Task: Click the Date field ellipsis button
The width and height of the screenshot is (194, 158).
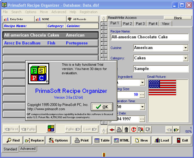Action: pyautogui.click(x=142, y=119)
